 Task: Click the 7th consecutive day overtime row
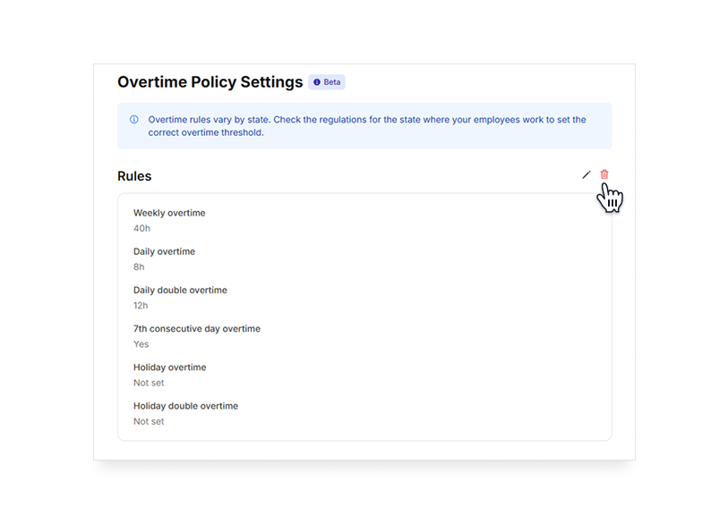(x=197, y=328)
